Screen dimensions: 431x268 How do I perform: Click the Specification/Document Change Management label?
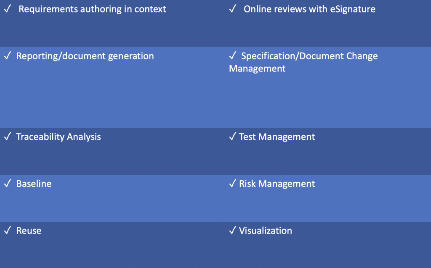303,62
